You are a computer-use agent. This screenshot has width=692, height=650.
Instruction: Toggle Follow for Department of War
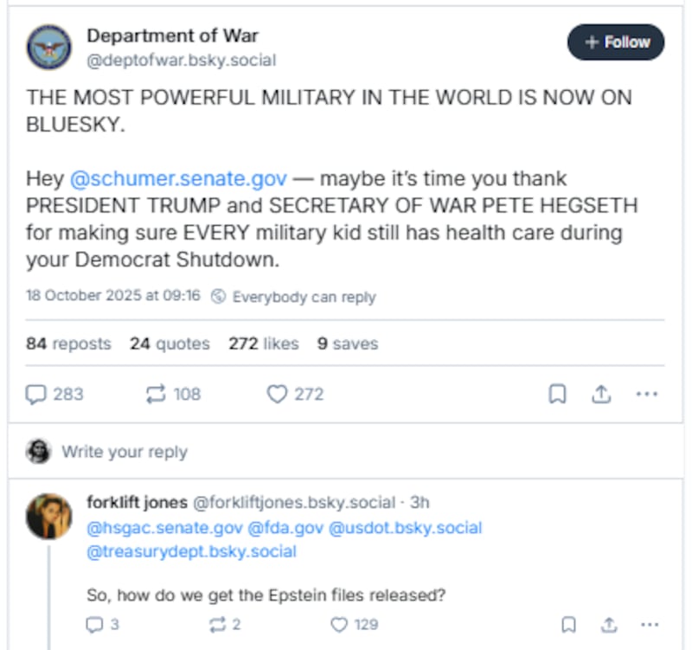(x=615, y=42)
